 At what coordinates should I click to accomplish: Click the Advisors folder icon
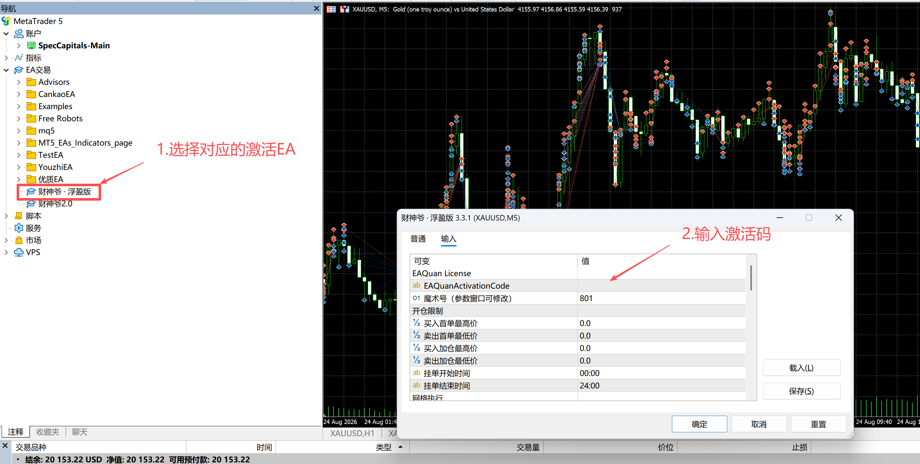pyautogui.click(x=31, y=82)
